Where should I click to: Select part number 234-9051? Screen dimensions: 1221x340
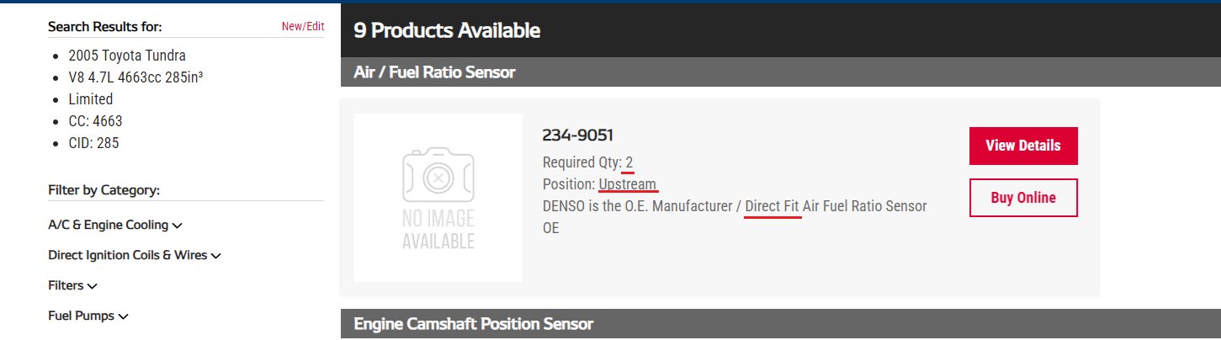tap(578, 135)
